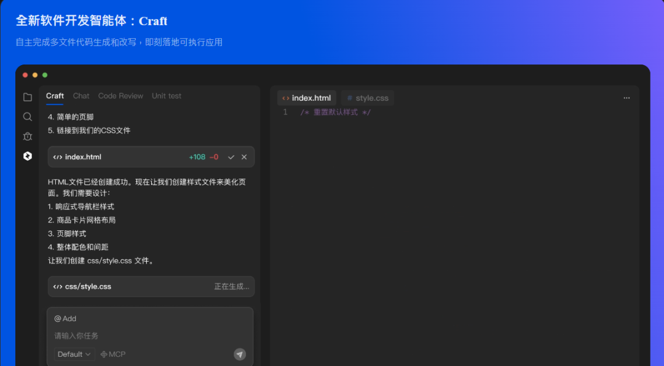Click the code icon on css/style.css card
This screenshot has height=366, width=664.
coord(58,286)
